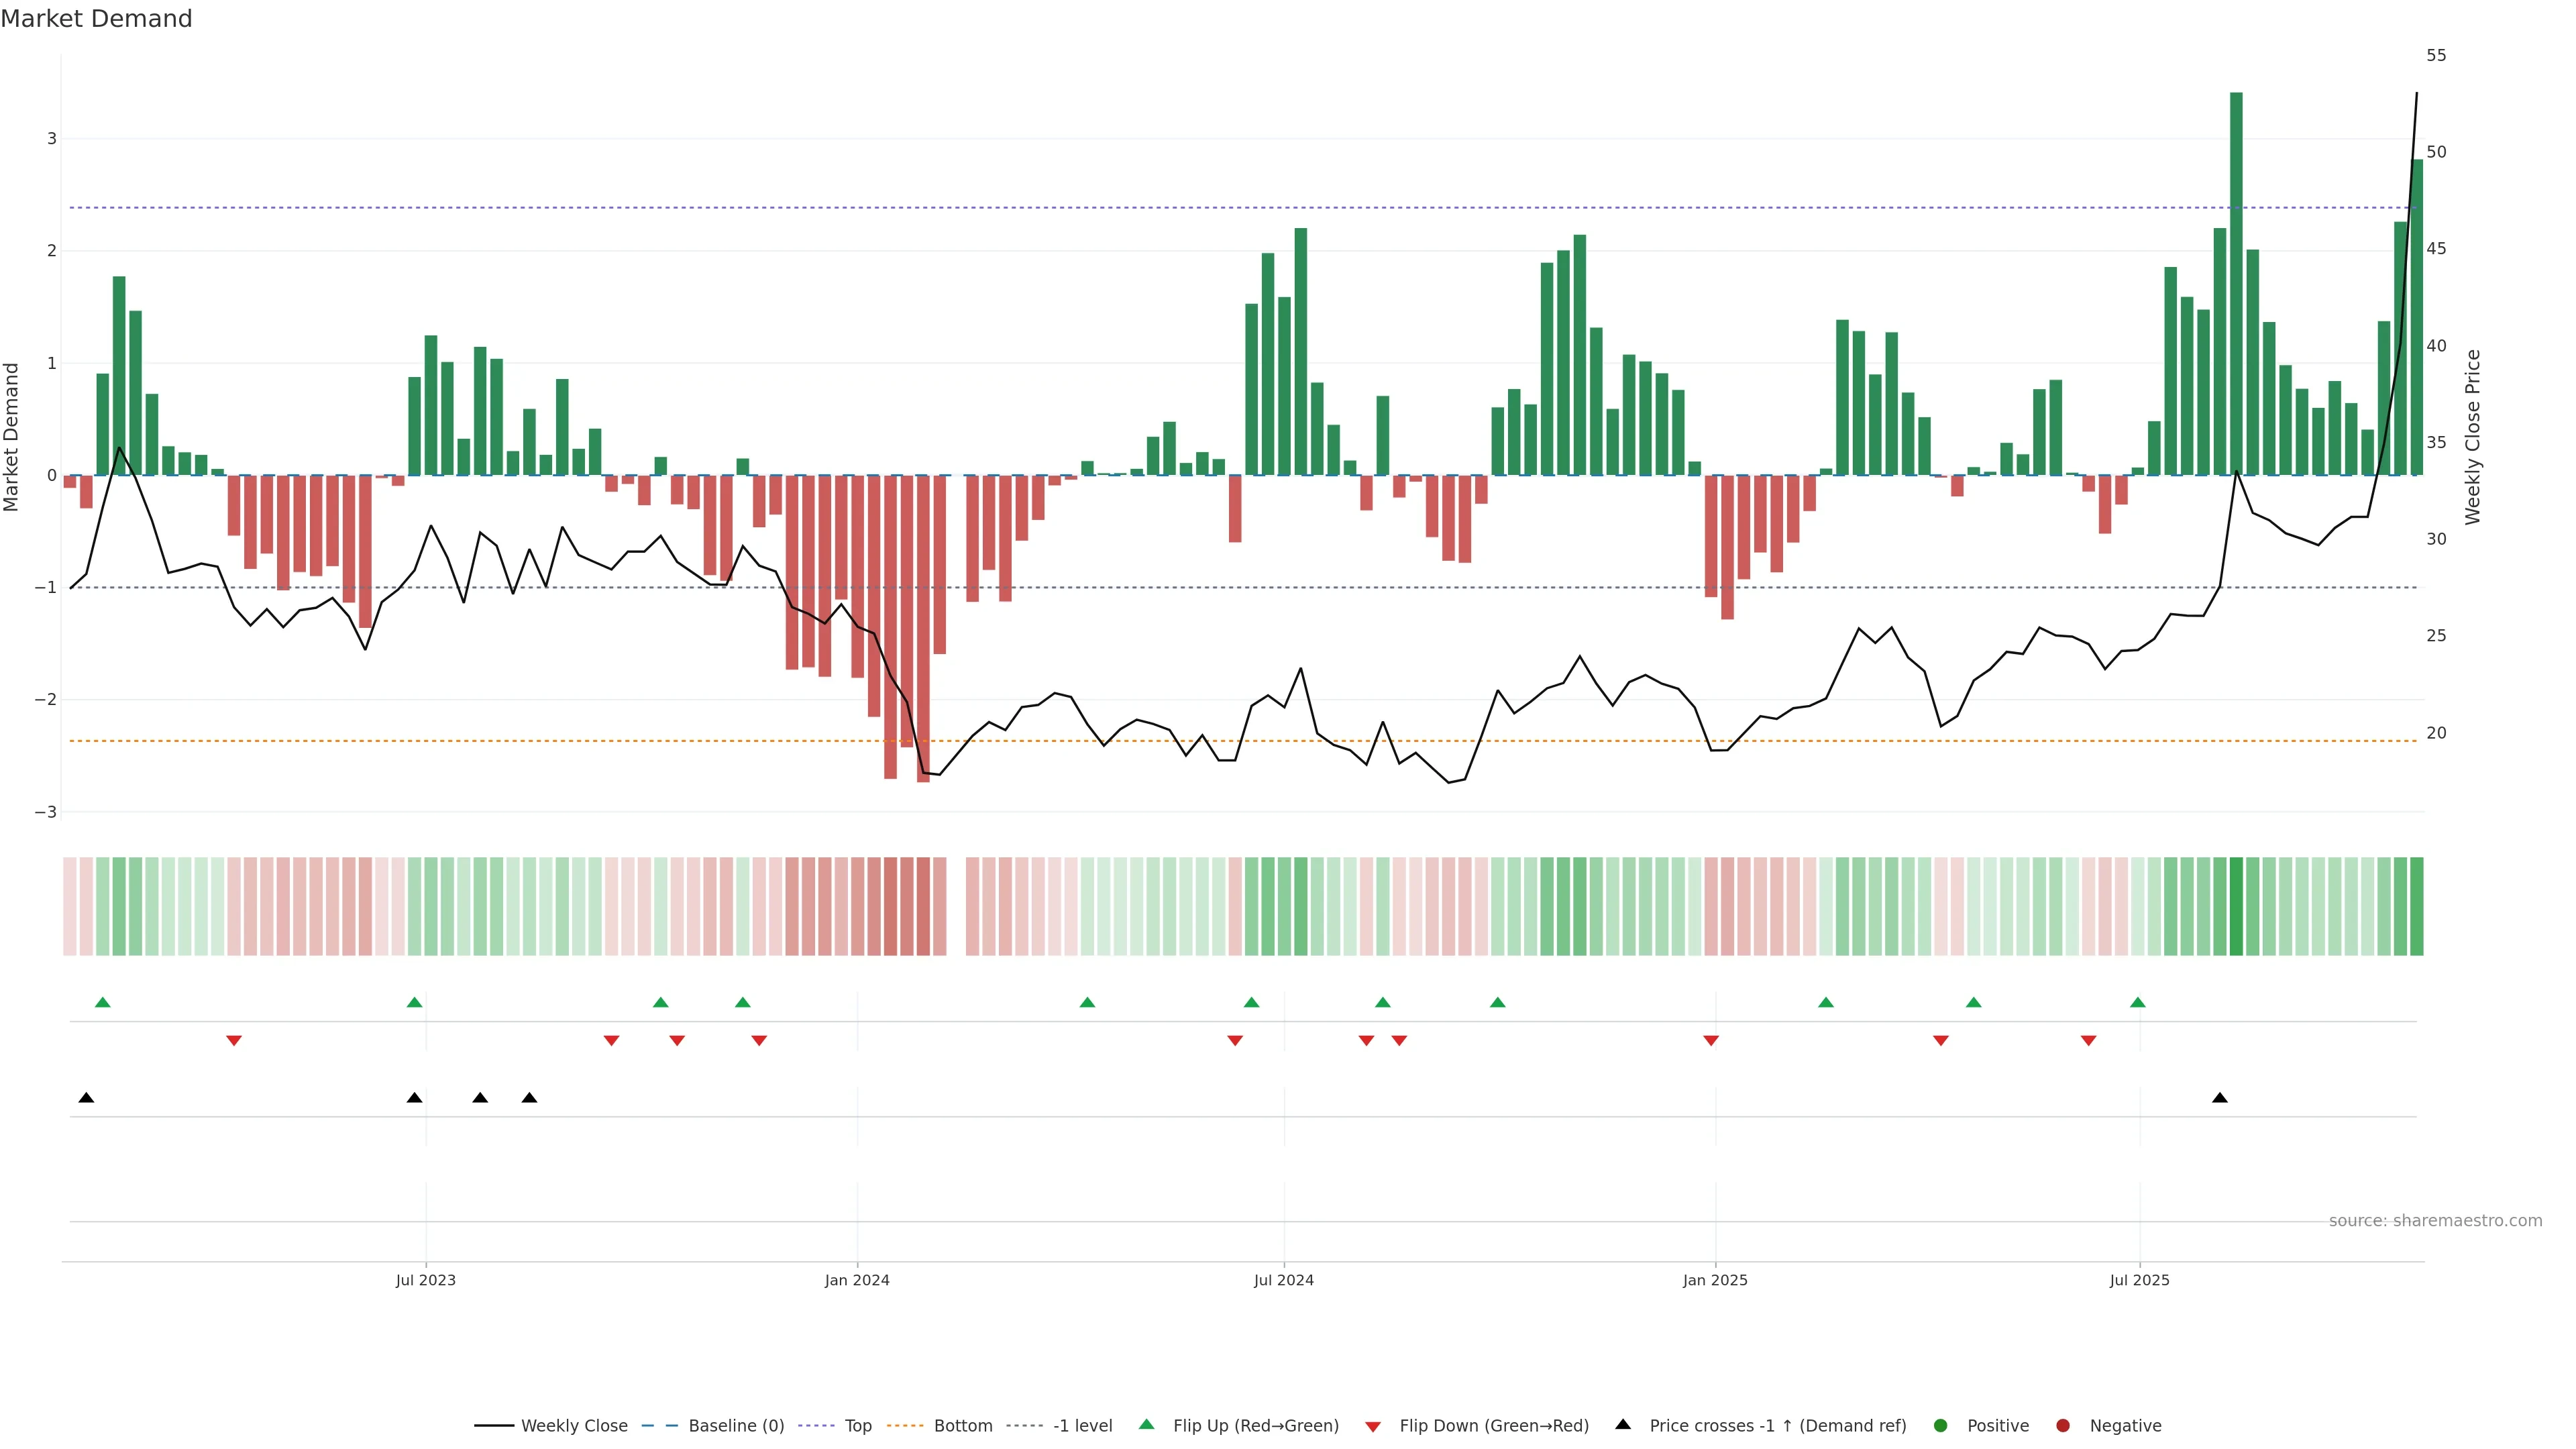Toggle the Baseline (0) legend entry

(735, 1425)
